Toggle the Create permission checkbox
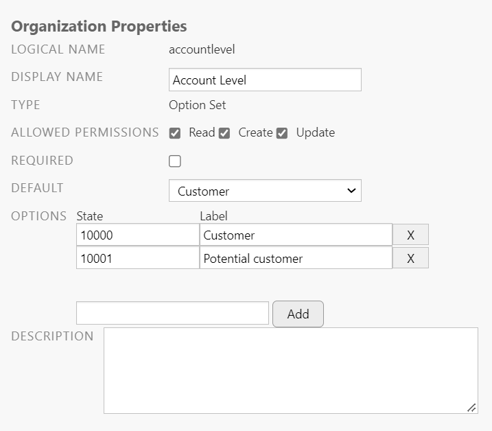Viewport: 492px width, 431px height. [224, 133]
